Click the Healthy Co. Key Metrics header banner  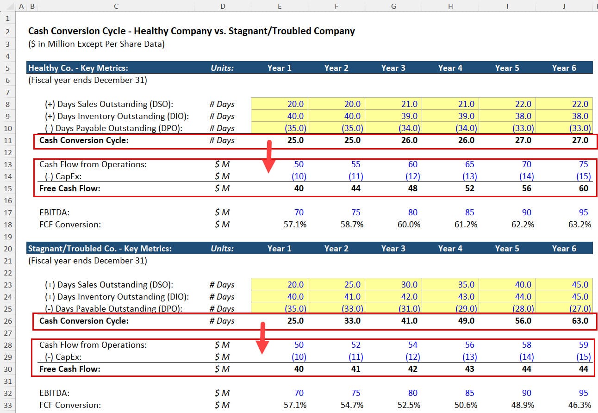[x=79, y=68]
